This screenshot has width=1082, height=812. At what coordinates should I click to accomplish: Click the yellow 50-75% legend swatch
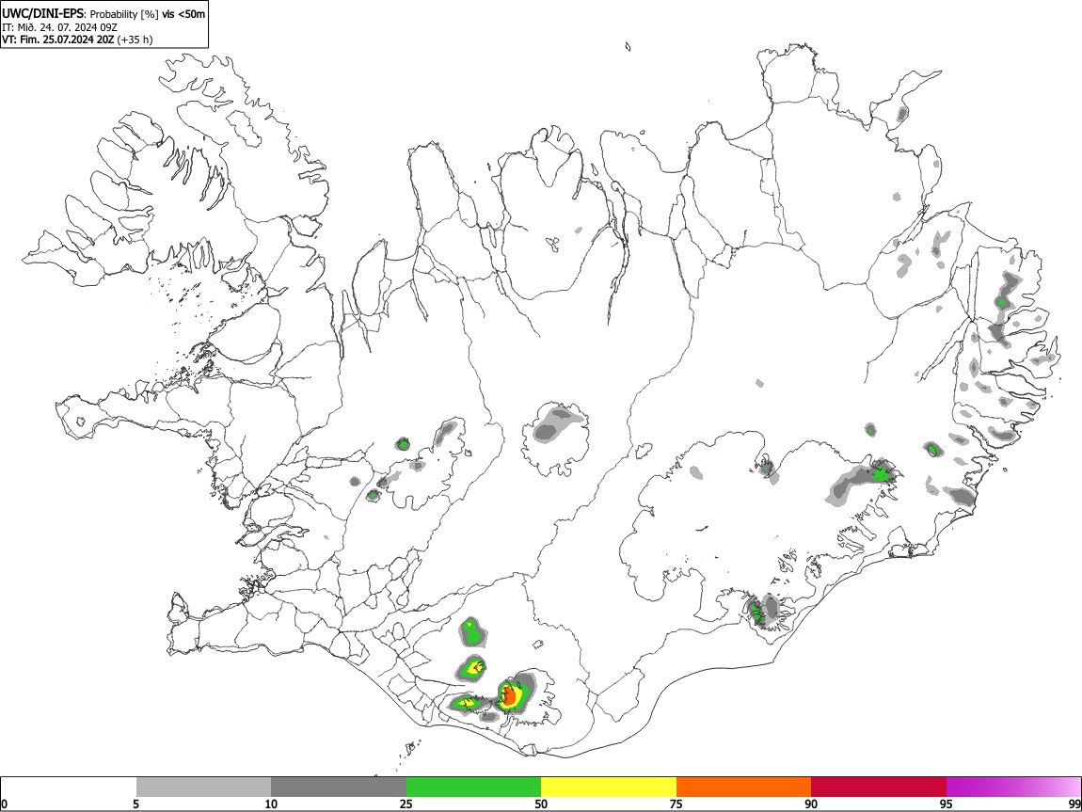click(609, 788)
